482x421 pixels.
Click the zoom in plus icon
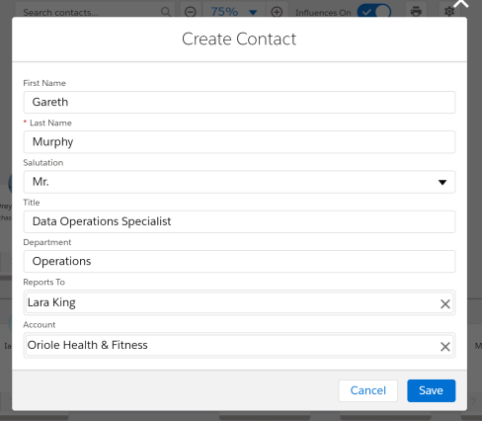click(x=277, y=12)
